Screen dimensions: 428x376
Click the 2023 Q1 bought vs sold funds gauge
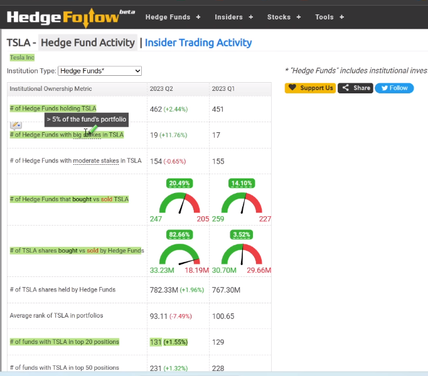point(242,202)
